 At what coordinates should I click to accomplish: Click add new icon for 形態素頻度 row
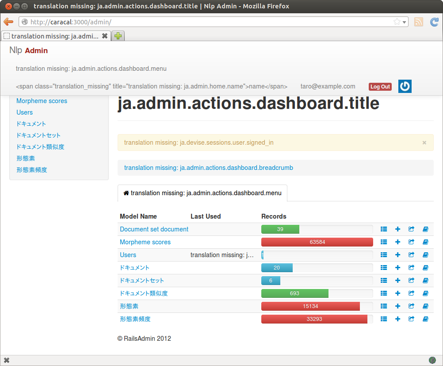point(397,319)
